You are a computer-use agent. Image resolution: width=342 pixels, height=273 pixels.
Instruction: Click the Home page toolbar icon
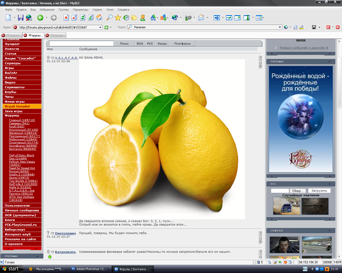(x=99, y=18)
